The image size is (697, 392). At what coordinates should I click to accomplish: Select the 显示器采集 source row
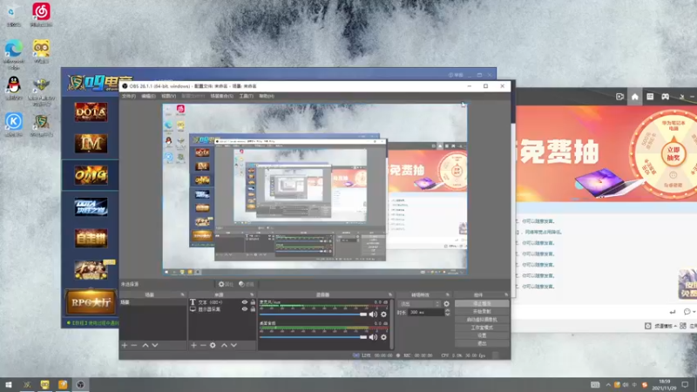pyautogui.click(x=222, y=309)
